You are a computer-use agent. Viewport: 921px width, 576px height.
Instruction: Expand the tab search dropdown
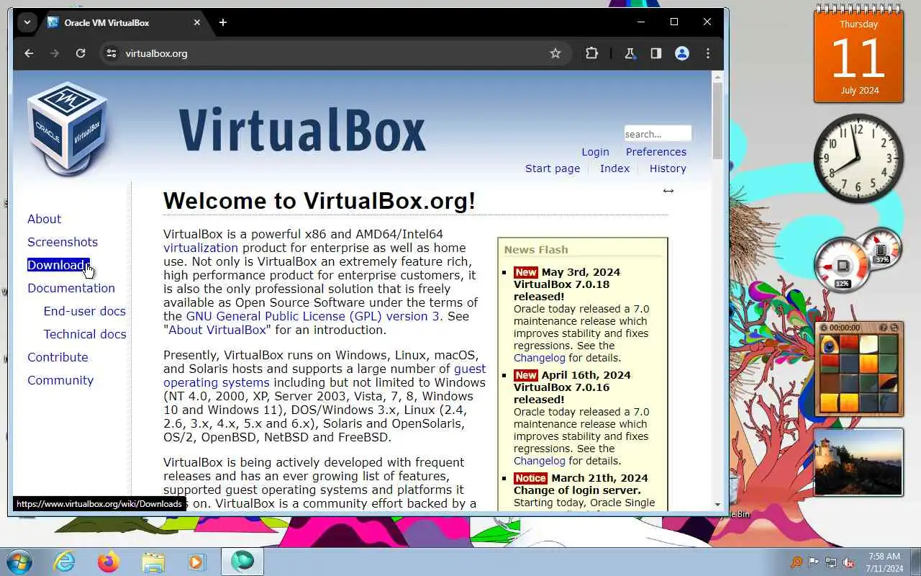click(27, 22)
